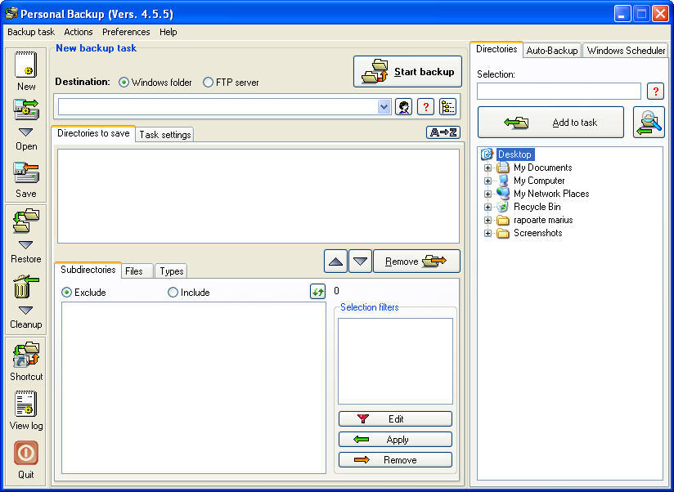Click the My Network Places globe icon
The width and height of the screenshot is (674, 492).
pos(502,194)
